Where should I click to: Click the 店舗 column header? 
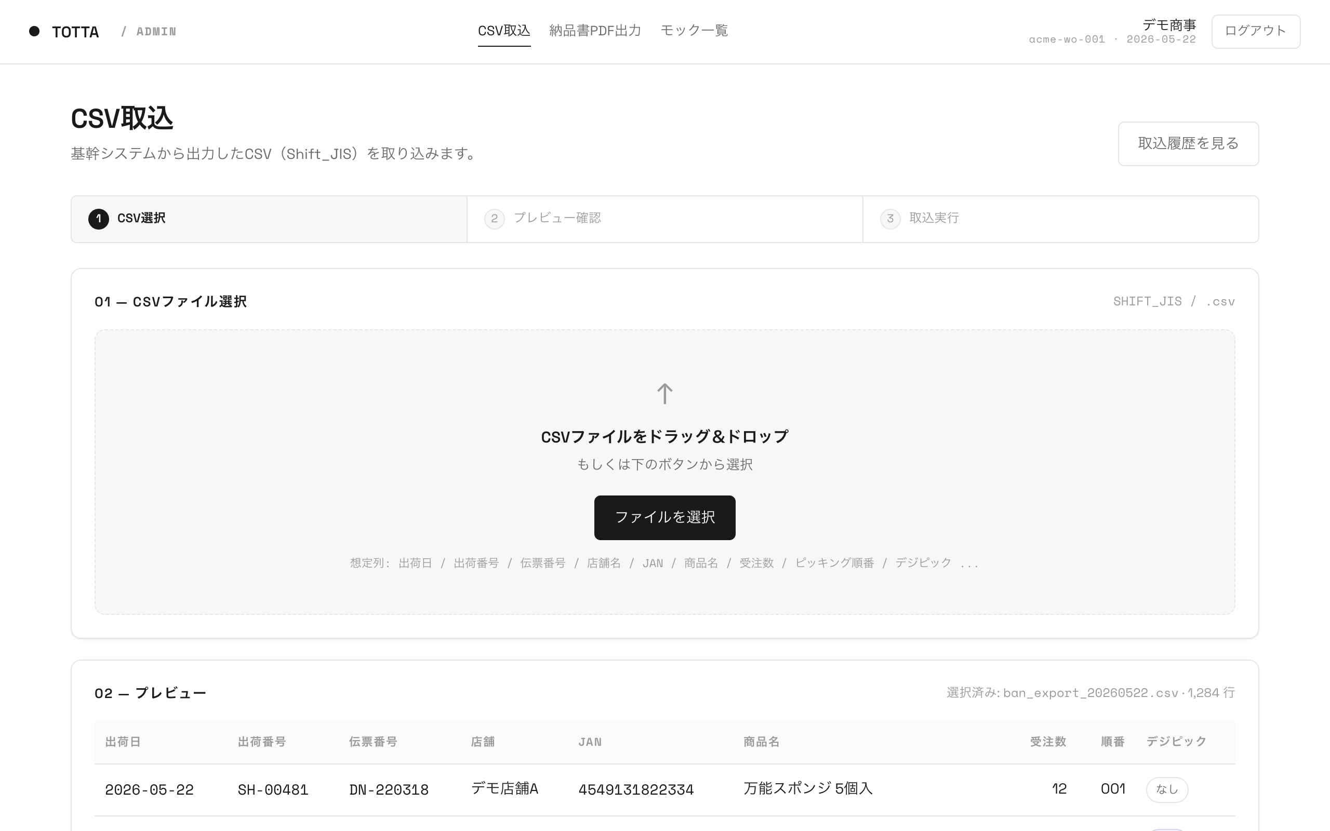click(x=483, y=742)
